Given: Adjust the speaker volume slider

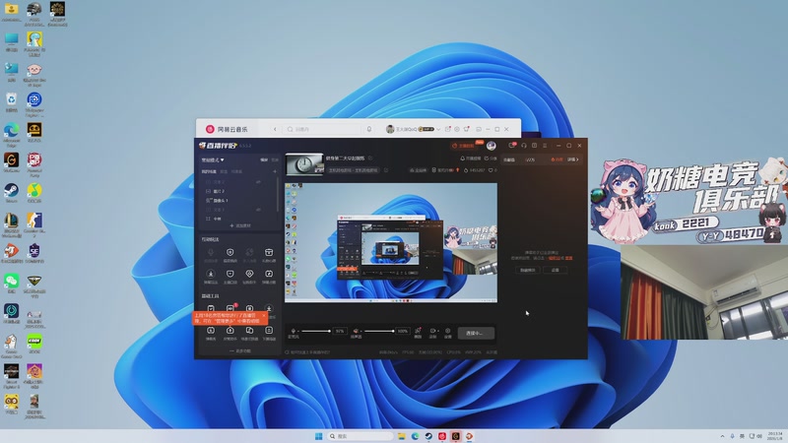Looking at the screenshot, I should (378, 331).
